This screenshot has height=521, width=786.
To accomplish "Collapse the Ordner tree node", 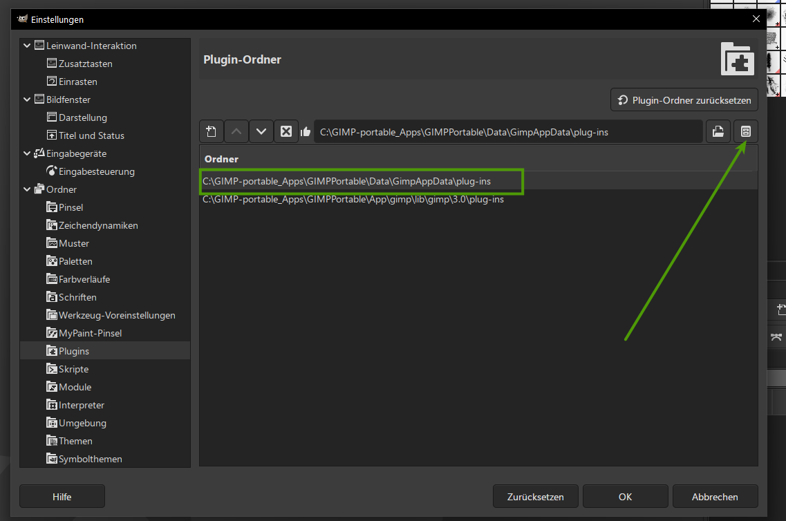I will coord(27,189).
